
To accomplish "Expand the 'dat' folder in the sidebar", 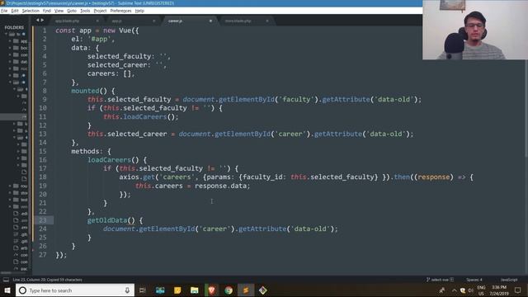I will 10,62.
